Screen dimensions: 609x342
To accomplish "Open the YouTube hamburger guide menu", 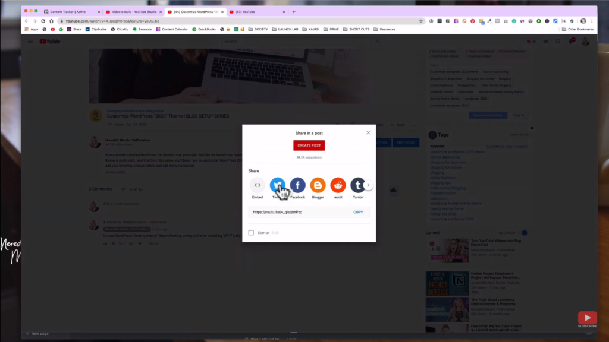I will [x=30, y=42].
